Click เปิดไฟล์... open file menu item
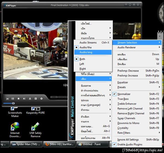 click(93, 23)
